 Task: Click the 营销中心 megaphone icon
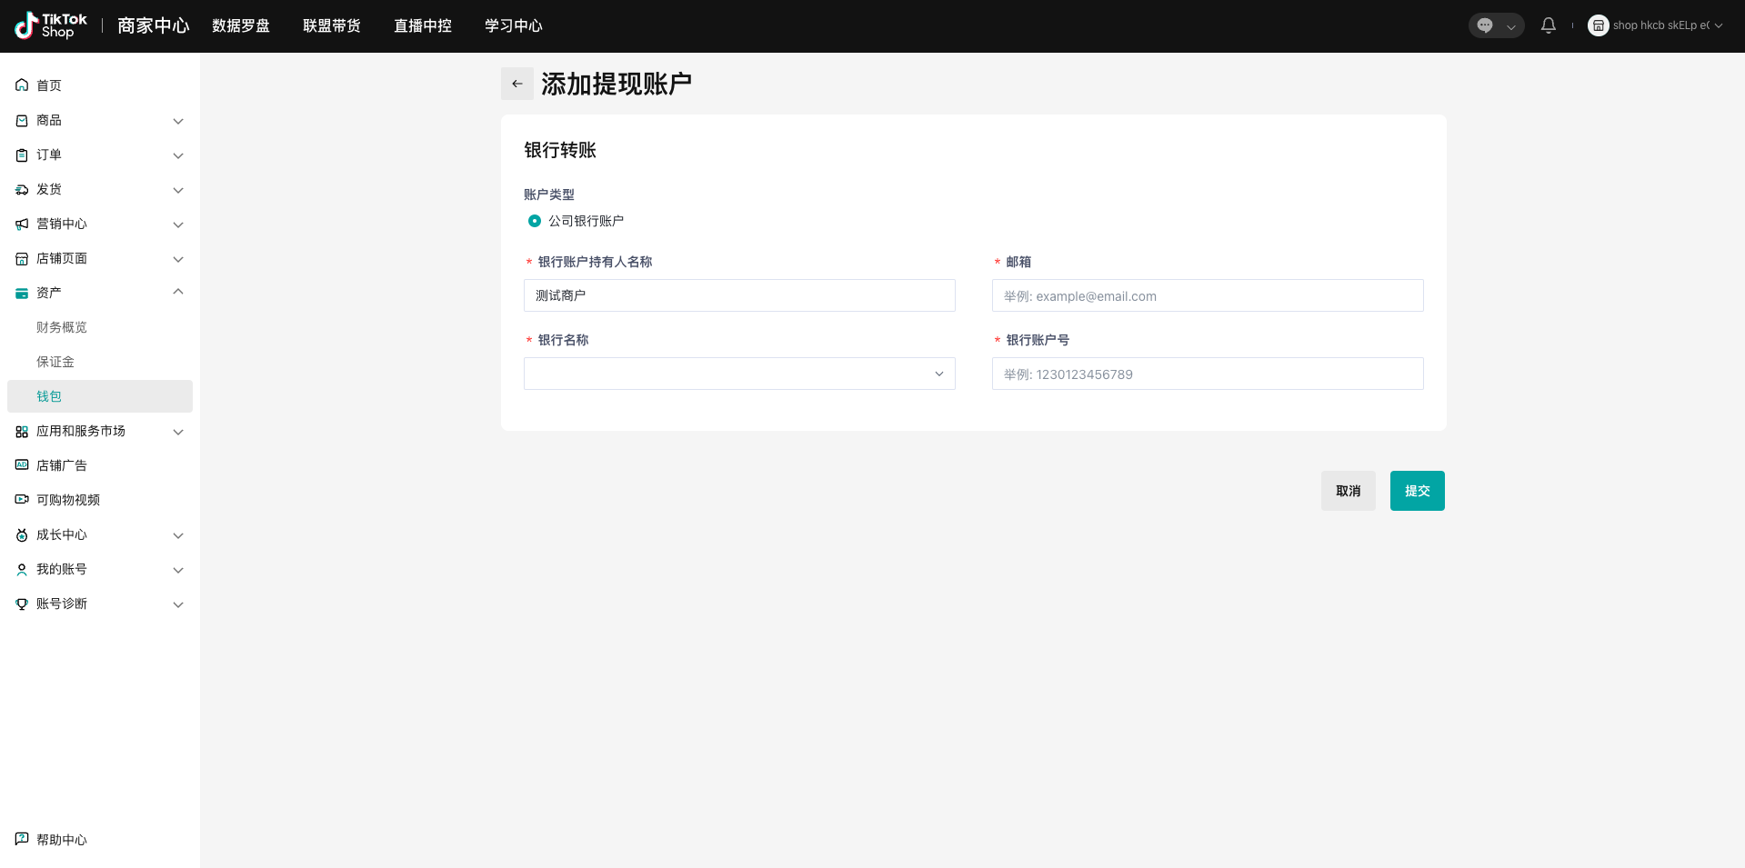point(22,224)
